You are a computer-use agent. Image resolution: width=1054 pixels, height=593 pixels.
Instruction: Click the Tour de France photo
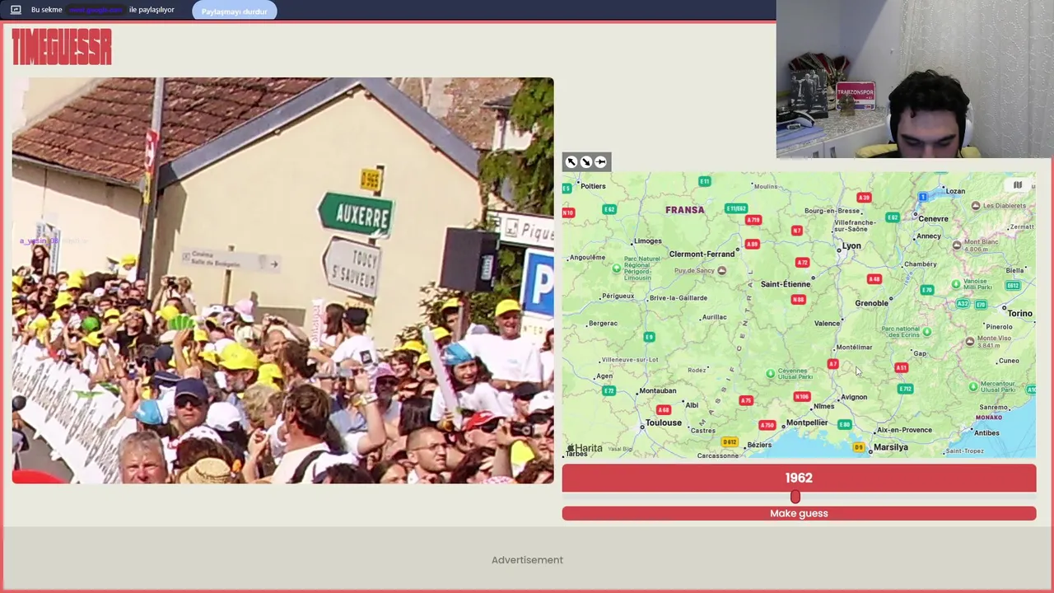(282, 280)
